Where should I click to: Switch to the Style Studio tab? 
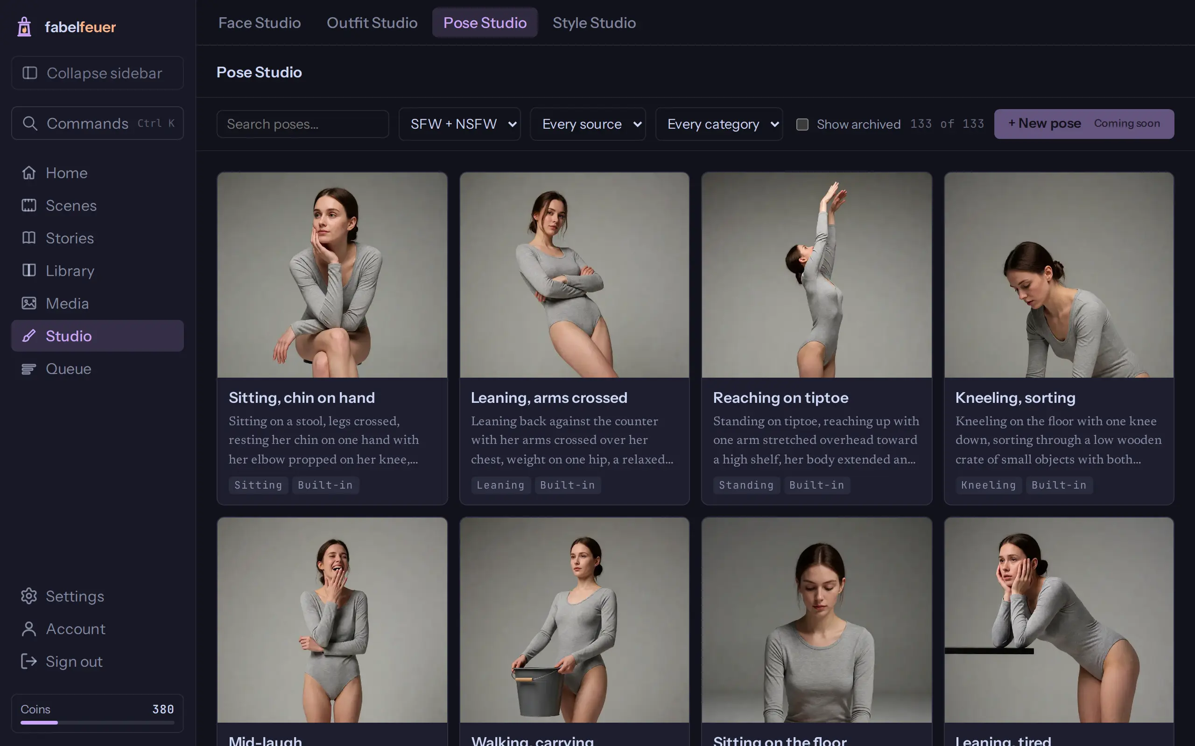click(594, 23)
